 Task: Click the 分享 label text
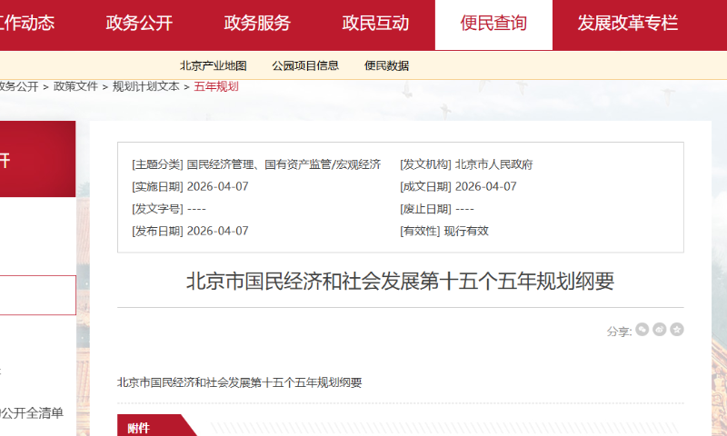619,332
